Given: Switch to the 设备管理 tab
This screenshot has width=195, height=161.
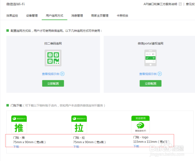Looking at the screenshot, I should tap(32, 16).
